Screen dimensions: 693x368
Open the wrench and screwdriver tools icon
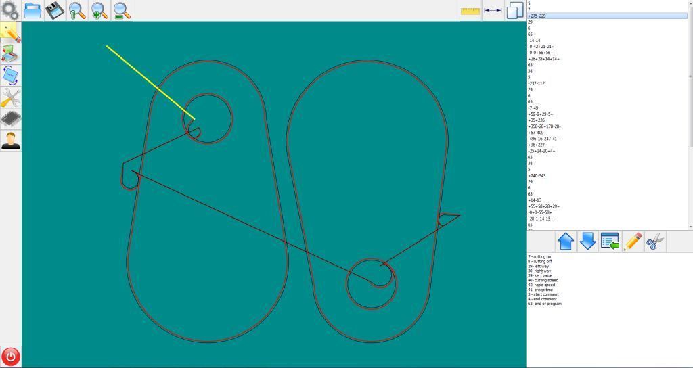click(11, 97)
